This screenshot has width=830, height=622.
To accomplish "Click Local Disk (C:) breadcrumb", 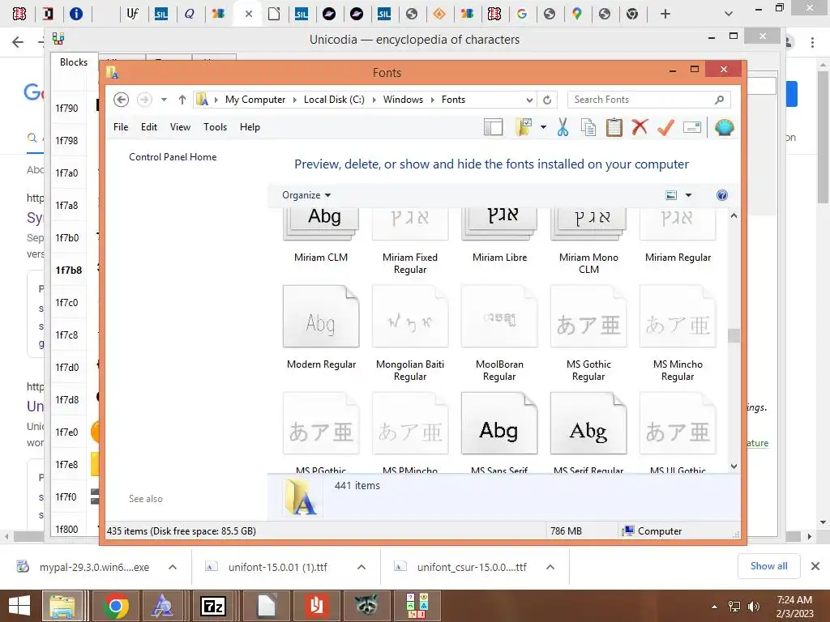I will pyautogui.click(x=334, y=100).
